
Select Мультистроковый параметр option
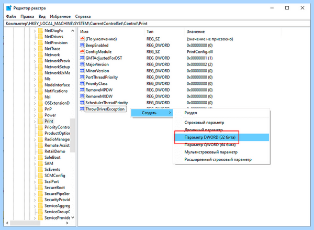(221, 152)
